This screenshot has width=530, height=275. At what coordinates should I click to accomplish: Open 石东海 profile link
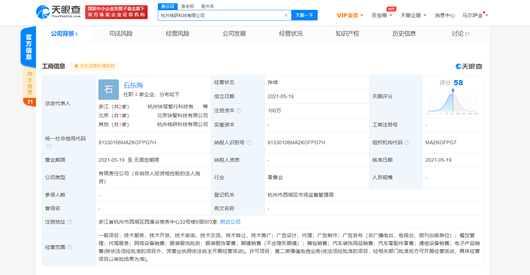(x=133, y=85)
